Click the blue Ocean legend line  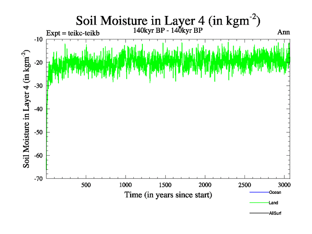coord(259,192)
